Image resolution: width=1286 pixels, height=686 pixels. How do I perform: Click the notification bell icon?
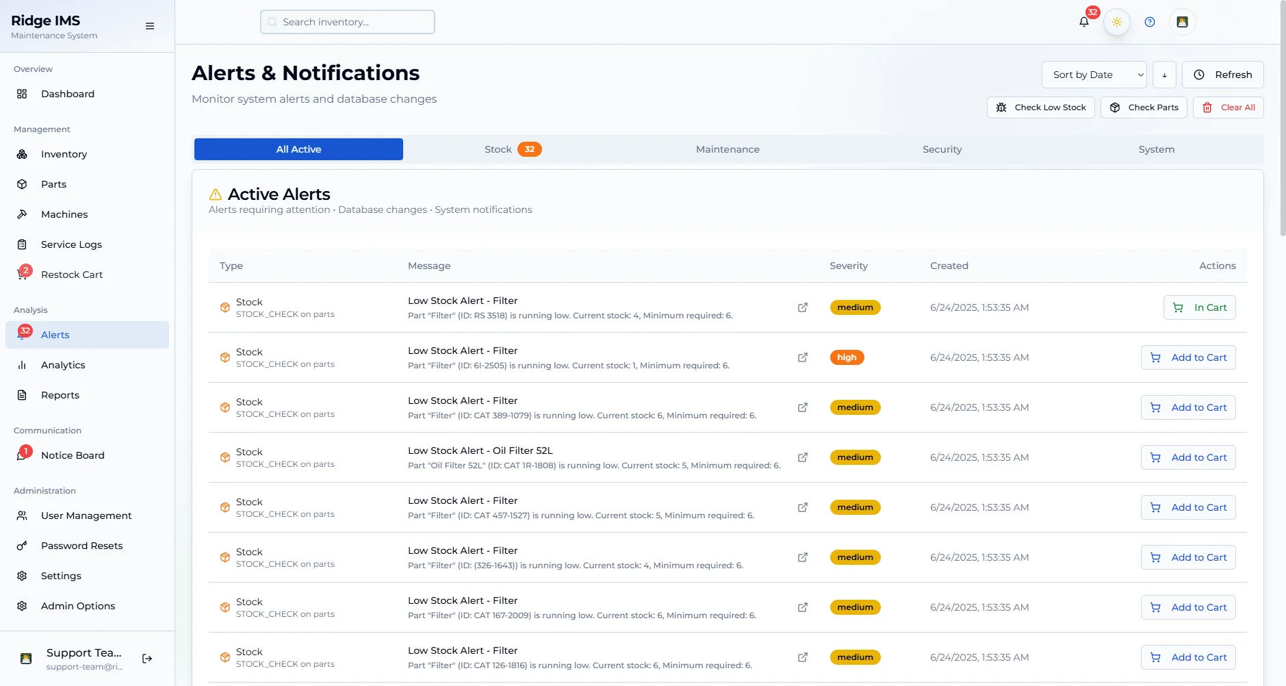[1083, 22]
